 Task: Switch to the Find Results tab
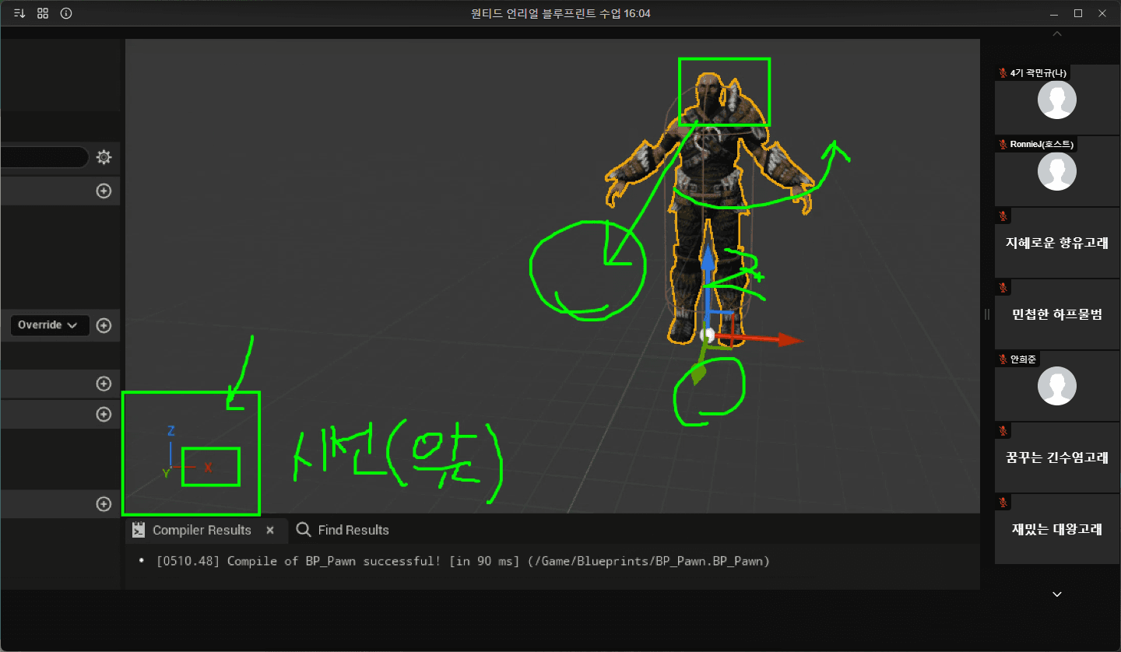pyautogui.click(x=353, y=531)
